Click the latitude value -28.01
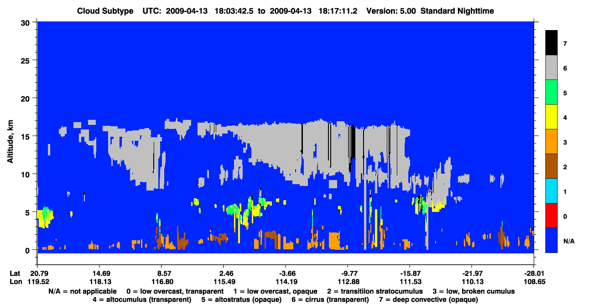Screen dimensions: 593x304 (x=533, y=273)
